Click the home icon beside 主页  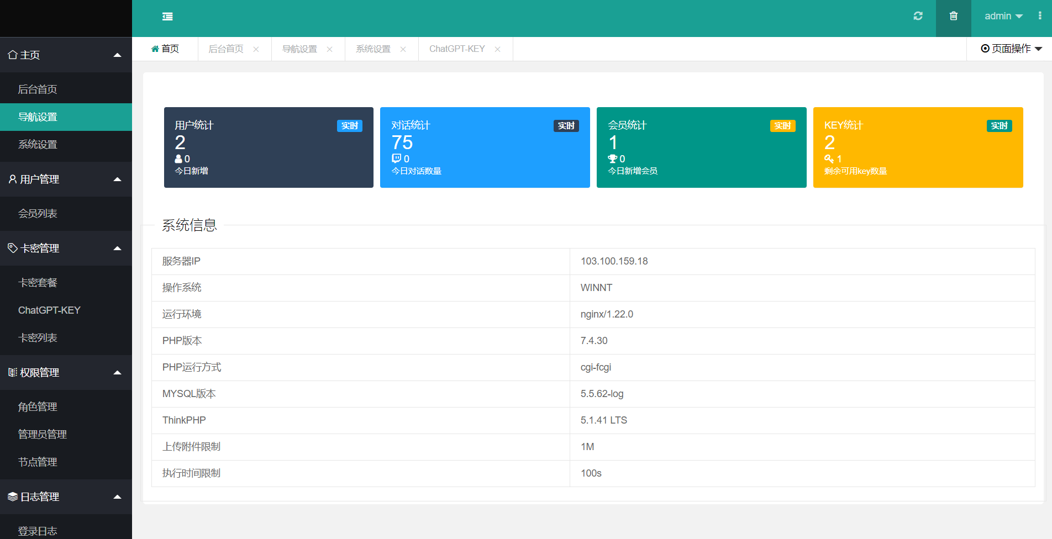click(13, 55)
